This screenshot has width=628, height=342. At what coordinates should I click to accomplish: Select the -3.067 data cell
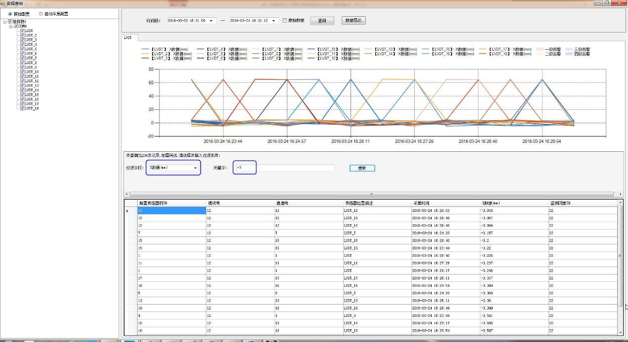tap(514, 218)
